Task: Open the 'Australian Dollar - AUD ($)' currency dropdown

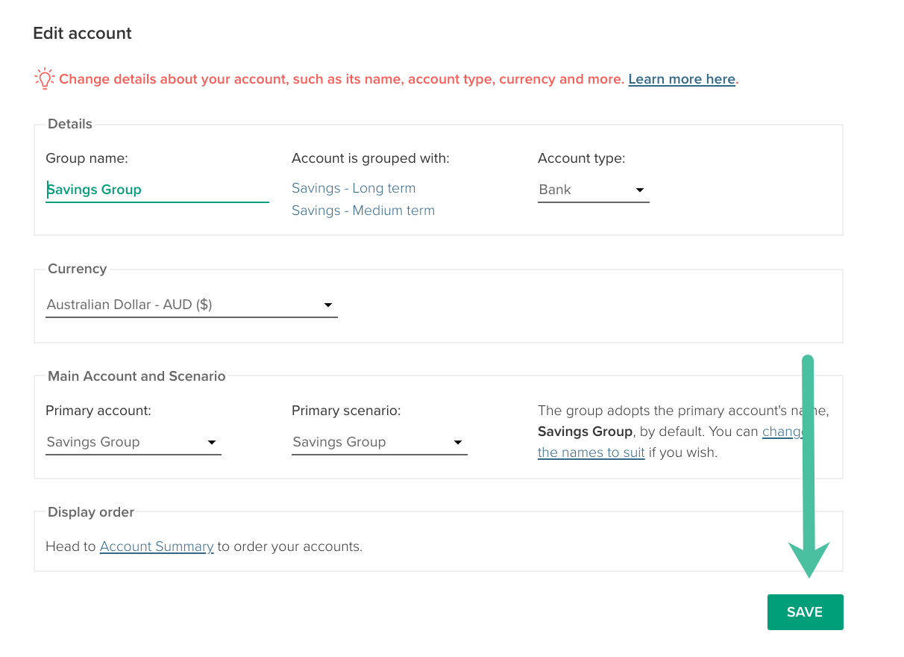Action: [x=179, y=305]
